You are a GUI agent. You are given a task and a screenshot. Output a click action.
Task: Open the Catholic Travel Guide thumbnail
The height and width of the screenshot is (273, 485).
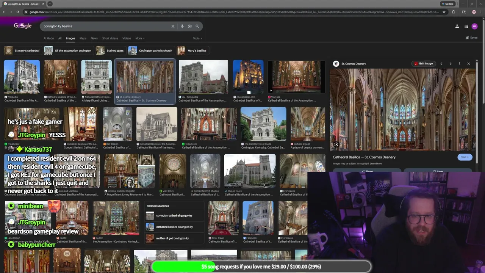(x=263, y=124)
